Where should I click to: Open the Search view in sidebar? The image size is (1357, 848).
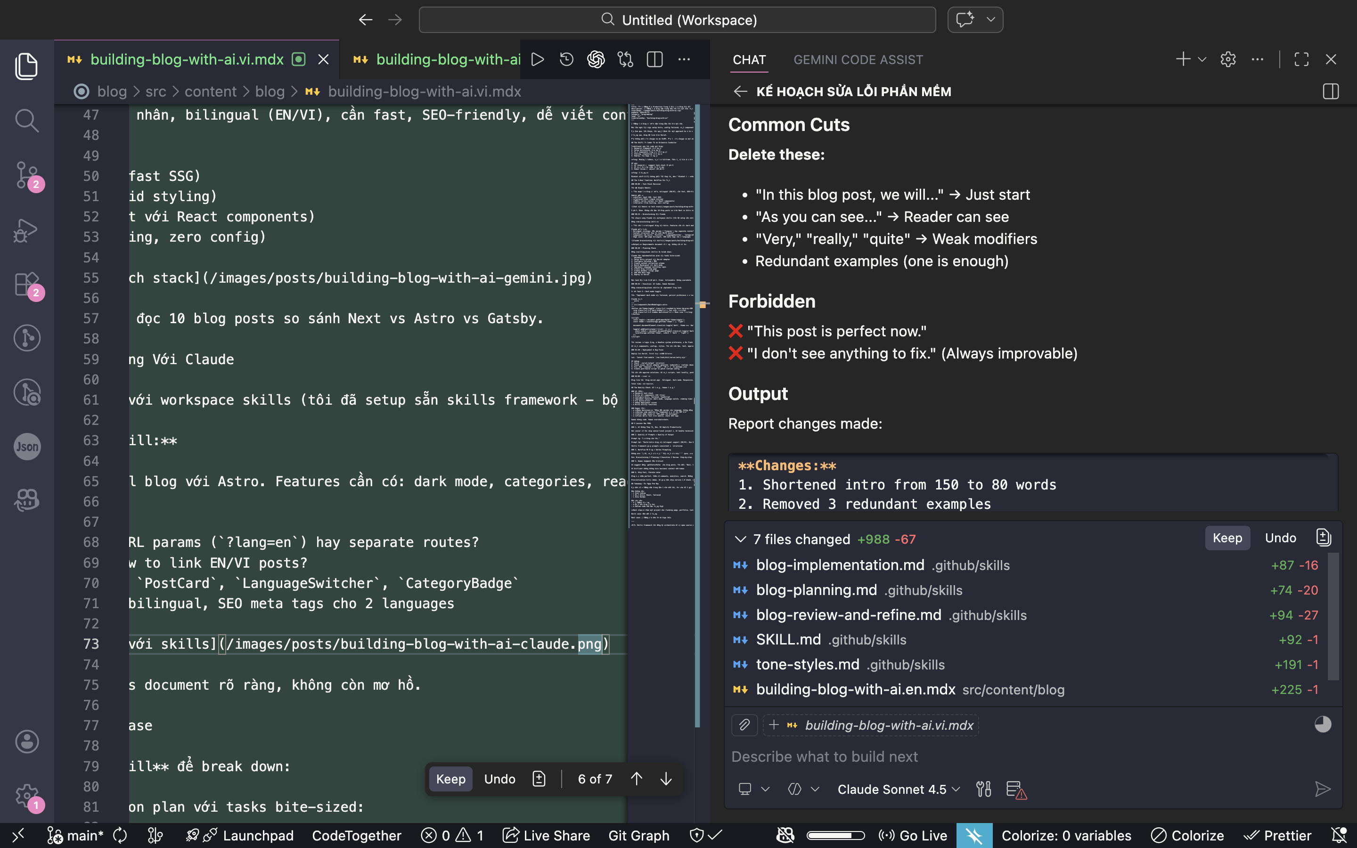tap(26, 121)
